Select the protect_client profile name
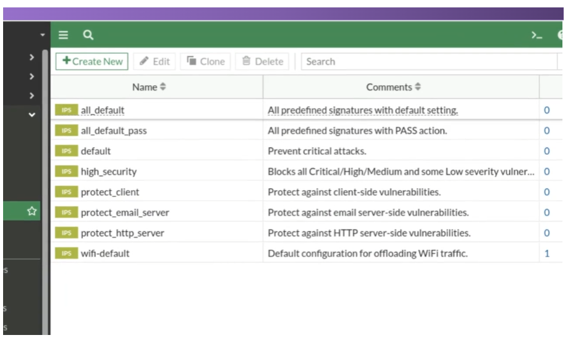 point(110,192)
